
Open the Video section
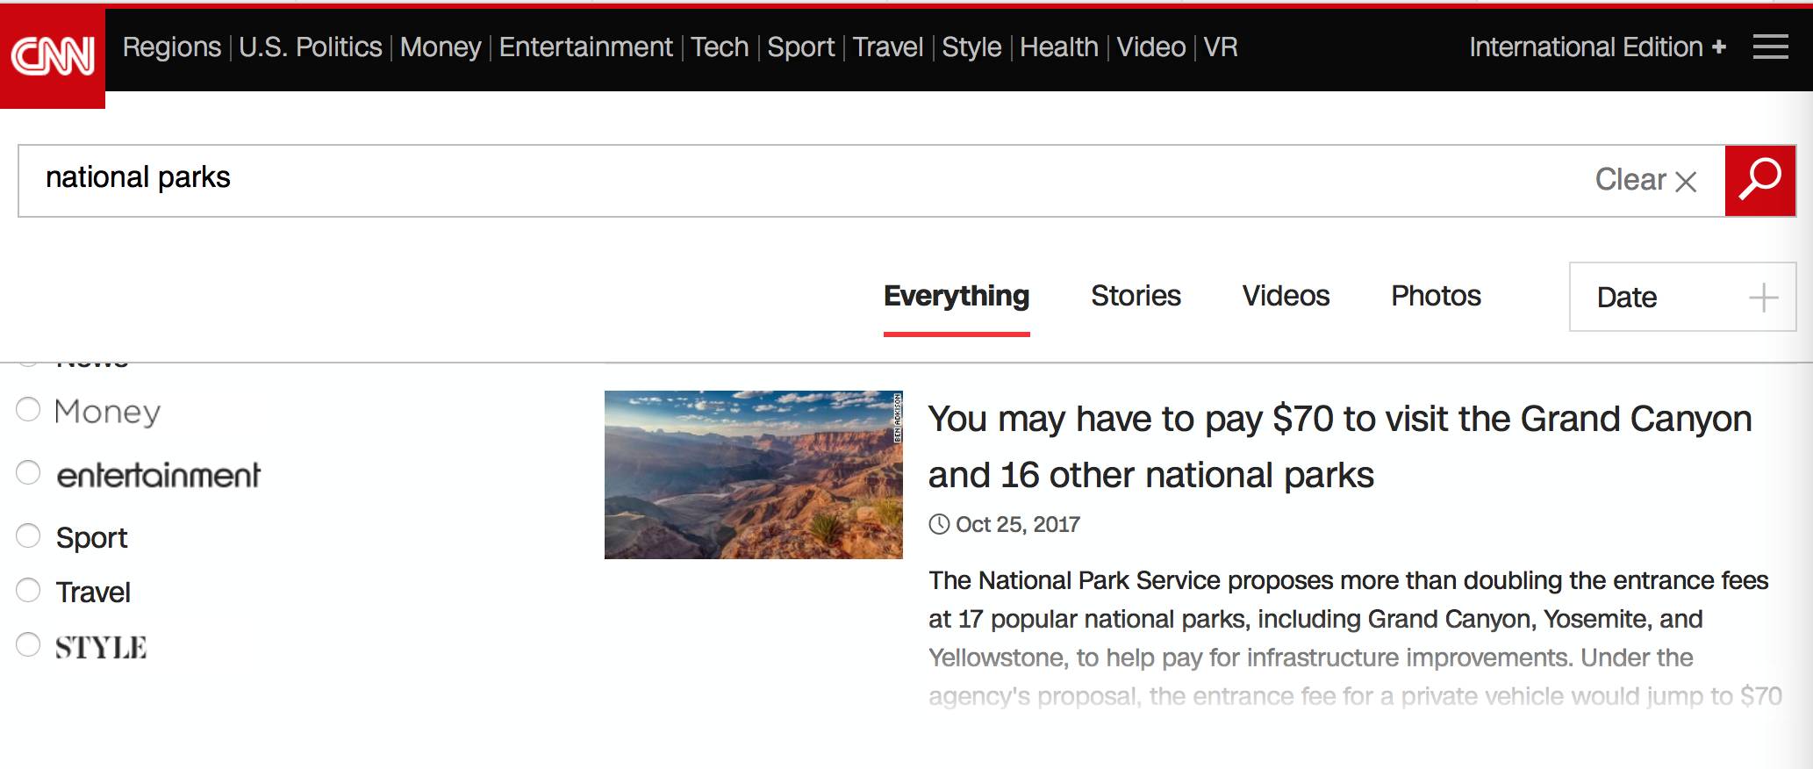click(x=1151, y=47)
